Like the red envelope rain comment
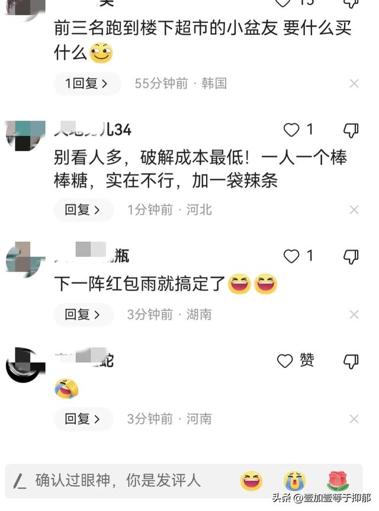Image resolution: width=379 pixels, height=511 pixels. (x=291, y=256)
